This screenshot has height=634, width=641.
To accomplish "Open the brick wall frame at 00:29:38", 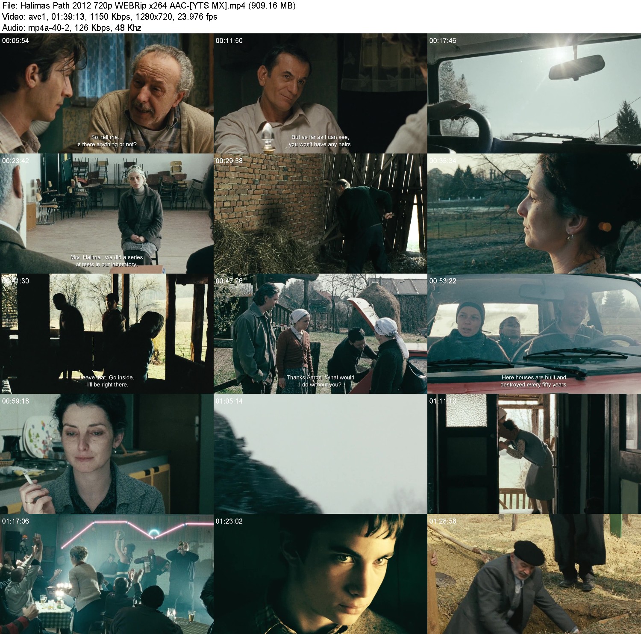I will (320, 214).
